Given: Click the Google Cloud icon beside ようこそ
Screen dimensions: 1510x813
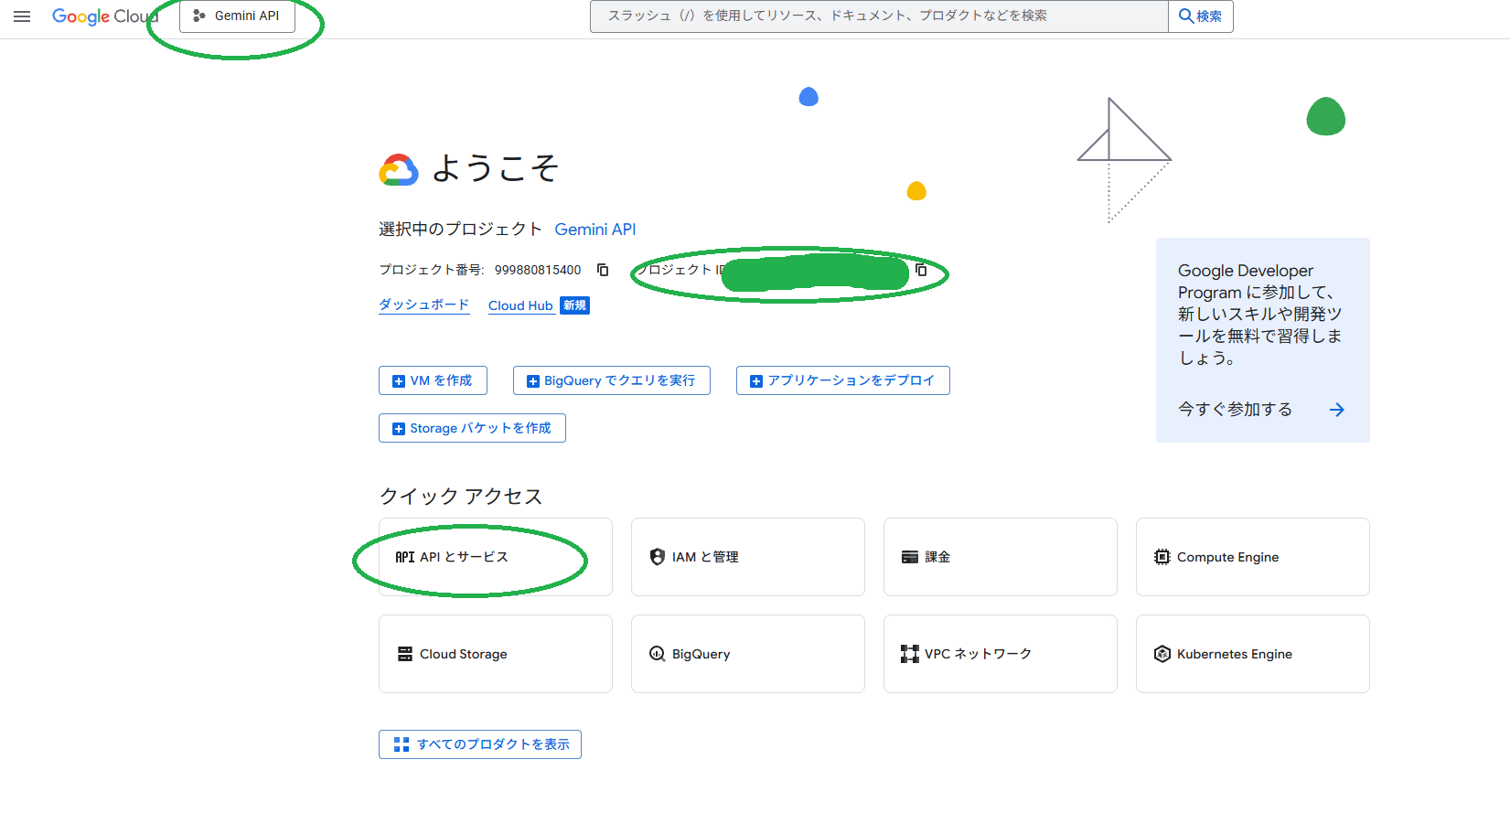Looking at the screenshot, I should (399, 170).
